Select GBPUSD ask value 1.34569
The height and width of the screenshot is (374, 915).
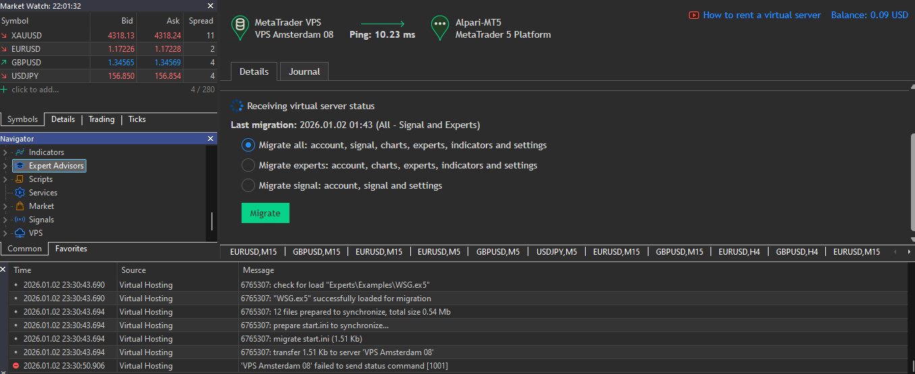point(167,63)
